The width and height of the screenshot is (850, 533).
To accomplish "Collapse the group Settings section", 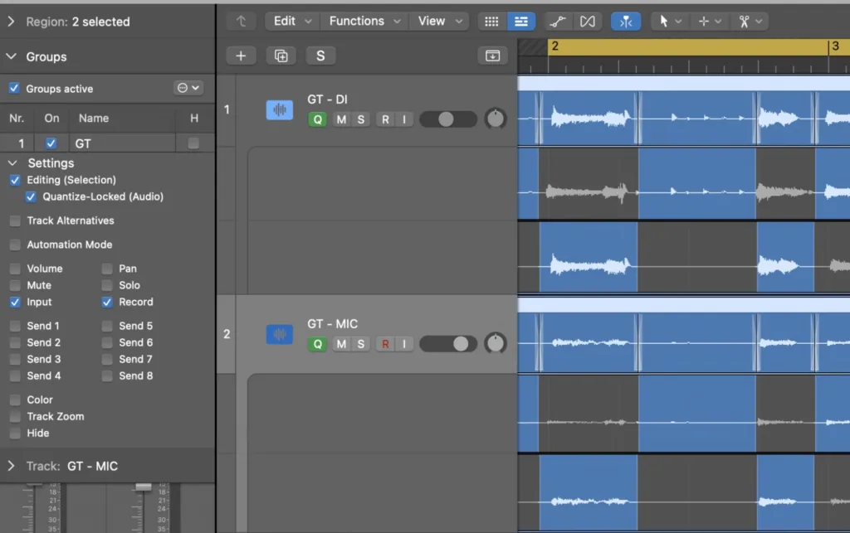I will click(12, 162).
